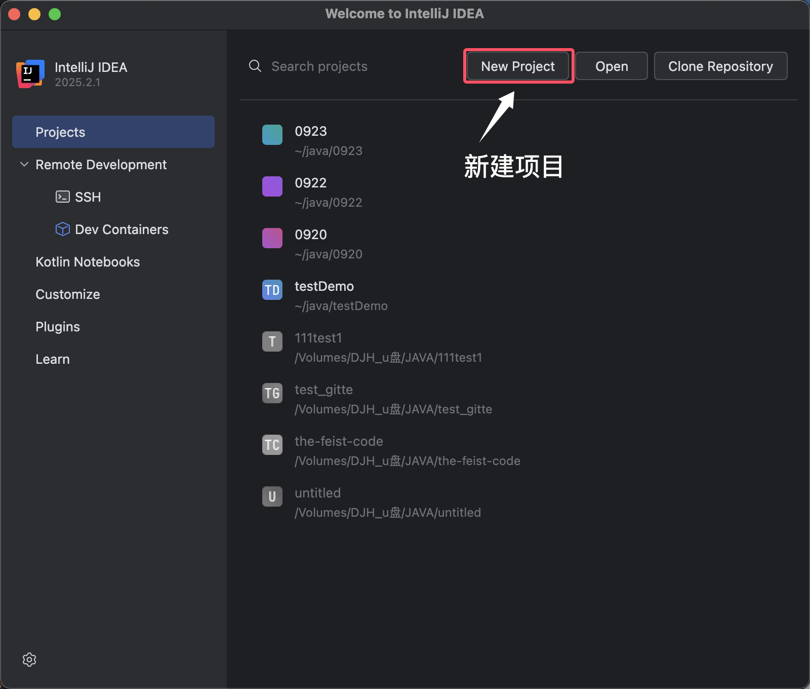Open the untitled project entry
Image resolution: width=810 pixels, height=689 pixels.
point(317,492)
